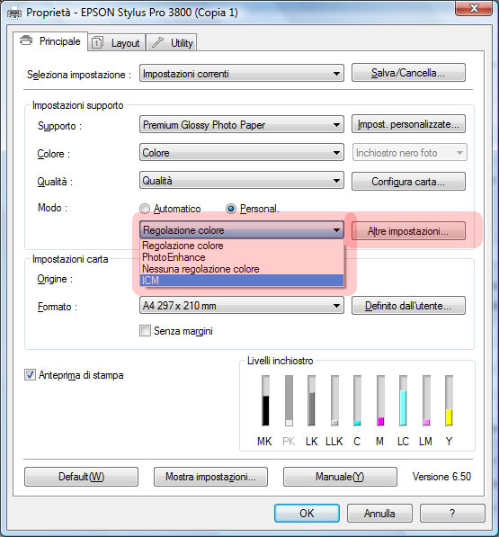The width and height of the screenshot is (499, 537).
Task: Enable the Senza margini checkbox
Action: click(x=145, y=331)
